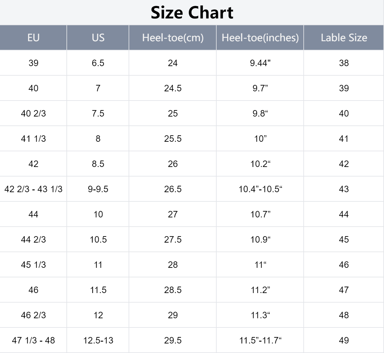Click the Lable Size column header
384x353 pixels.
(x=344, y=38)
